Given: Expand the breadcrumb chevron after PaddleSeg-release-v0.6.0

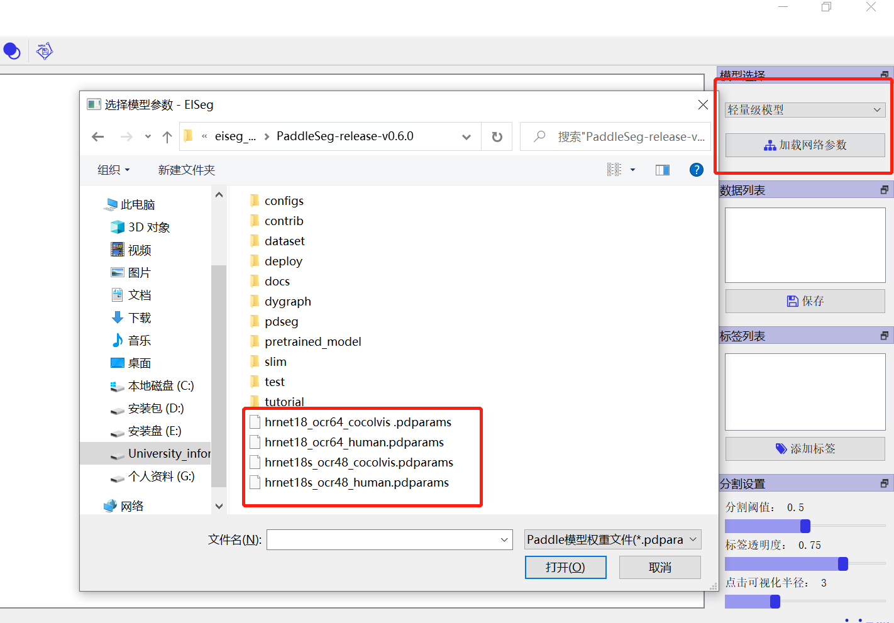Looking at the screenshot, I should [466, 136].
